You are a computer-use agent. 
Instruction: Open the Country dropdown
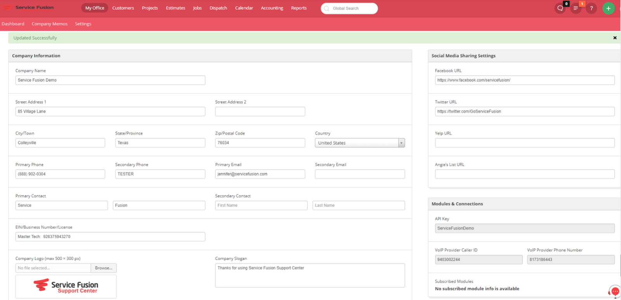(360, 143)
